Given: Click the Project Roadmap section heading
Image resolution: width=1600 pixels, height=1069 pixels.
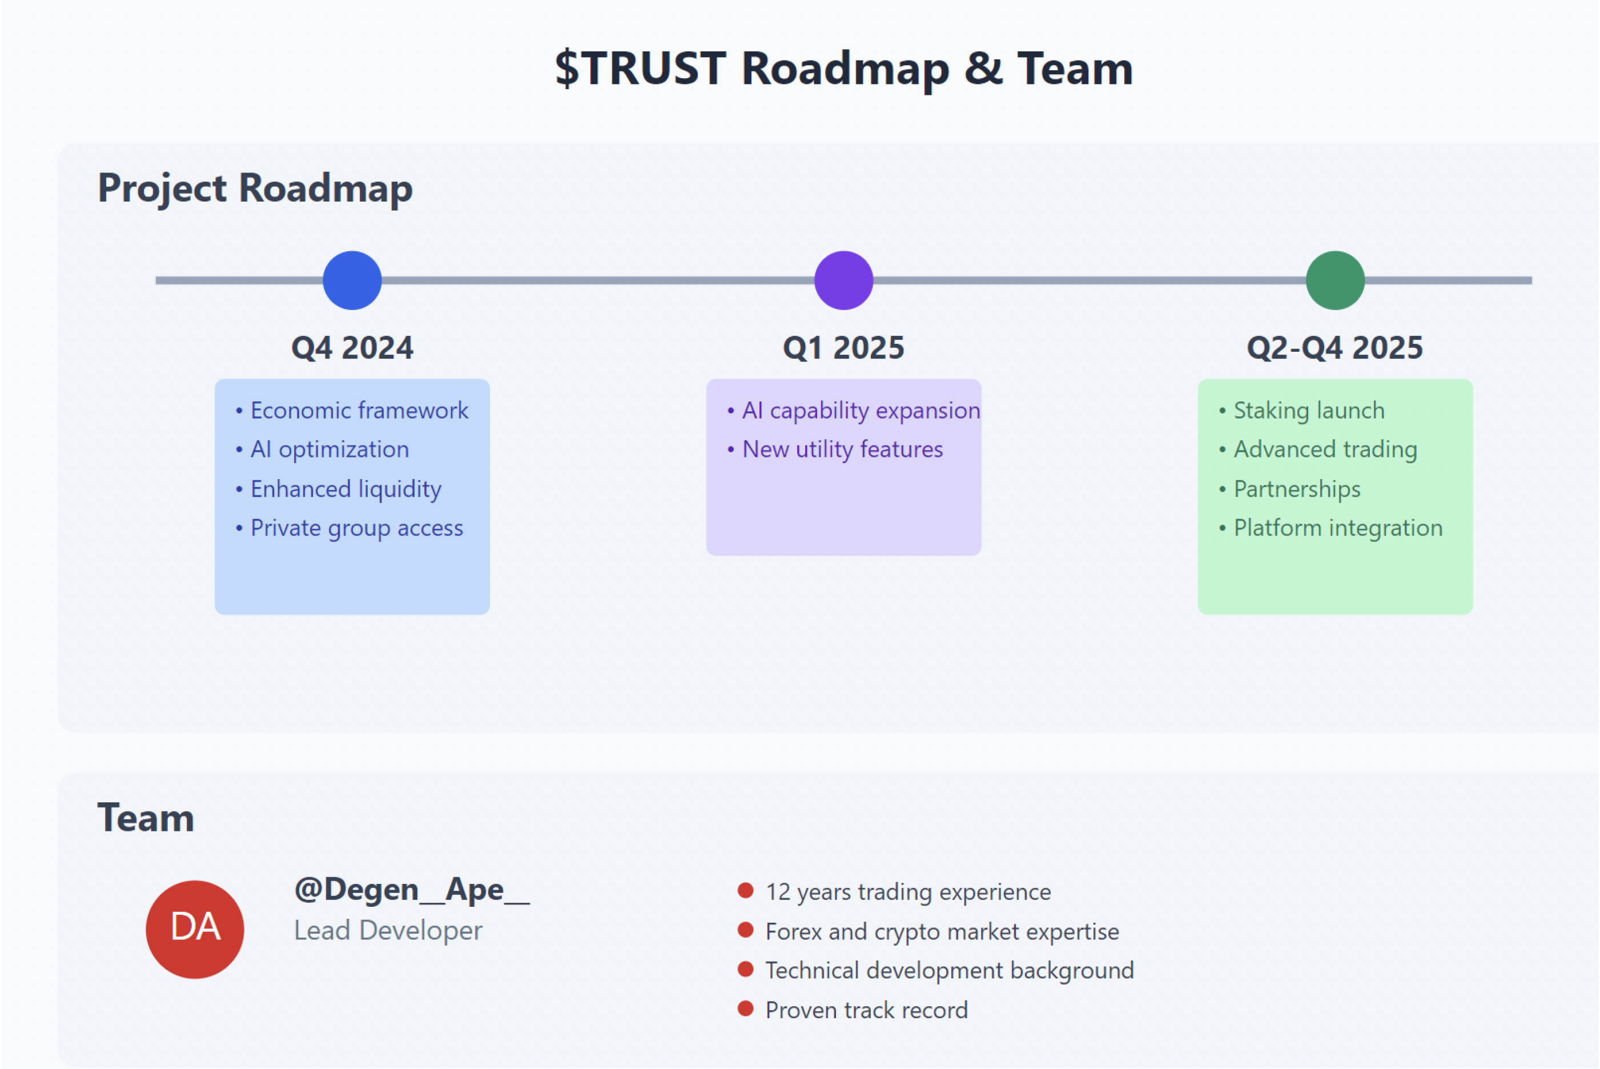Looking at the screenshot, I should 255,187.
